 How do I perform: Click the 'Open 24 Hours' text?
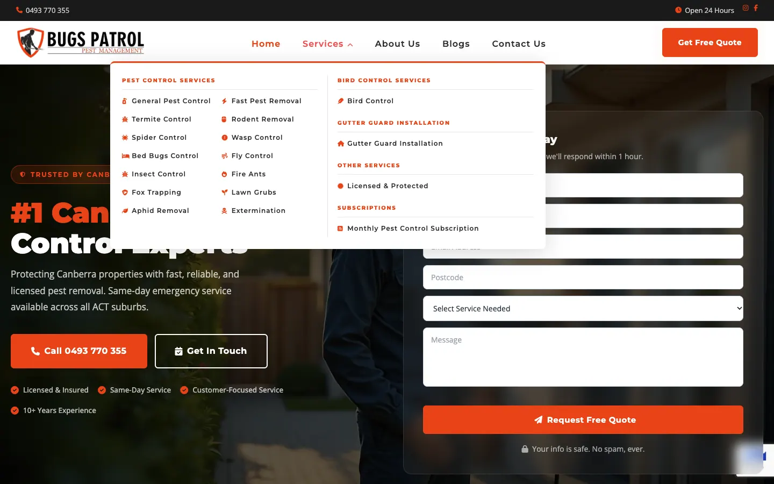point(709,10)
